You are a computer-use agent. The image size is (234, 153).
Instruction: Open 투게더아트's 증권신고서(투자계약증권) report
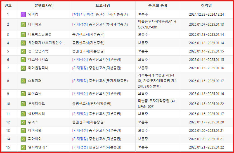point(92,104)
